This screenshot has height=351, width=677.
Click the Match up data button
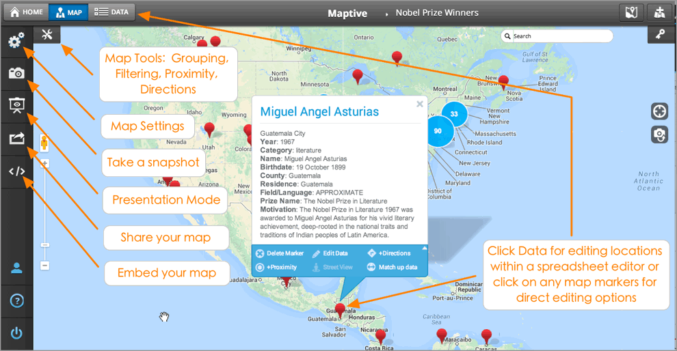pyautogui.click(x=393, y=267)
